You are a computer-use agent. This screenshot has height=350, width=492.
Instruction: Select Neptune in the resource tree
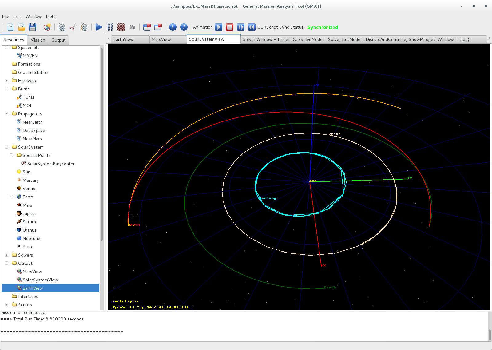(31, 238)
